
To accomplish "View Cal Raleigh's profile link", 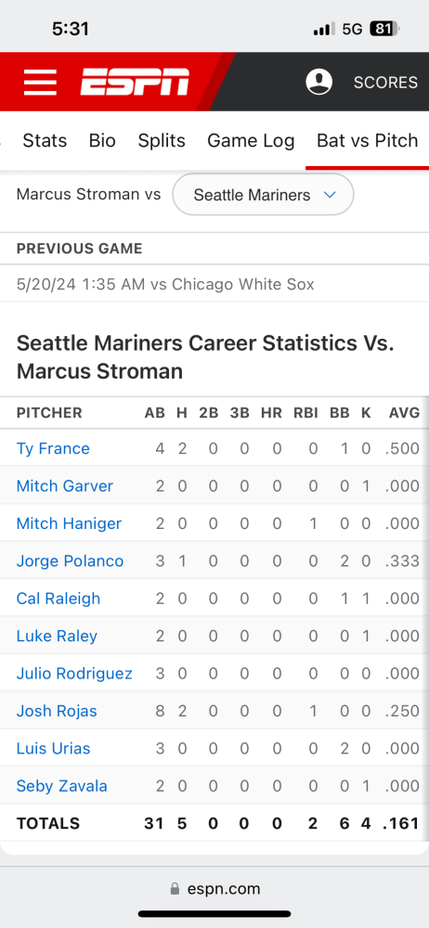I will coord(58,599).
